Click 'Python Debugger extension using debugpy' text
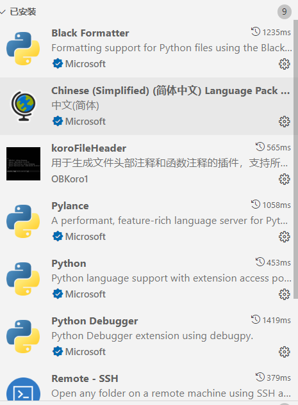 [153, 336]
